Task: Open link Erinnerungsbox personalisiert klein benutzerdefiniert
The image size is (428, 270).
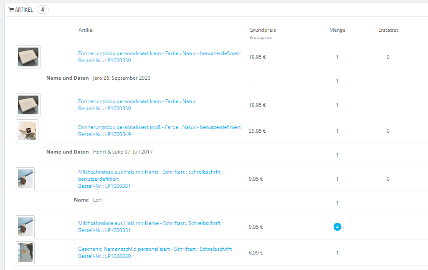Action: tap(159, 53)
